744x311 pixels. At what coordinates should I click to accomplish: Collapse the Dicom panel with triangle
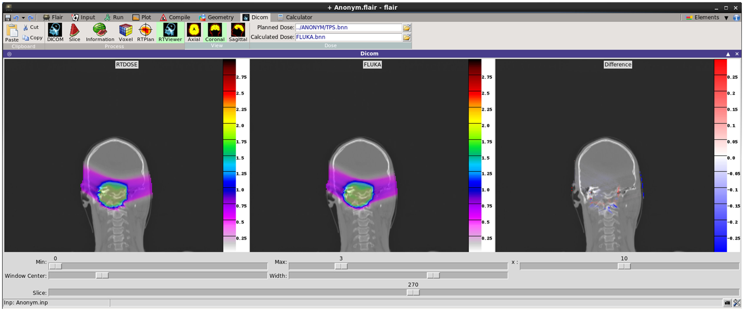(x=728, y=54)
